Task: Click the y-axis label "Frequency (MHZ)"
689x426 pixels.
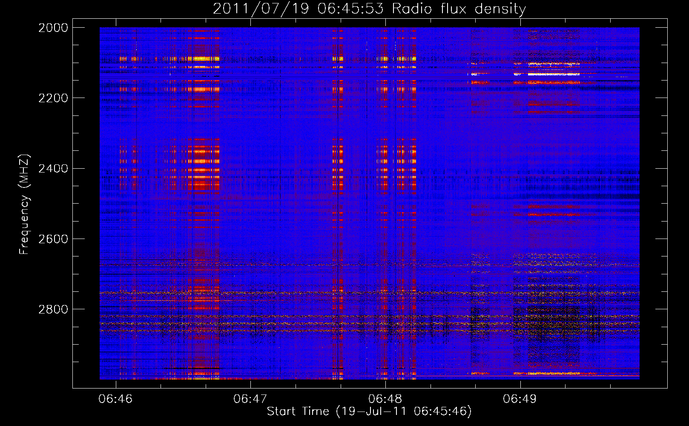Action: click(x=25, y=204)
